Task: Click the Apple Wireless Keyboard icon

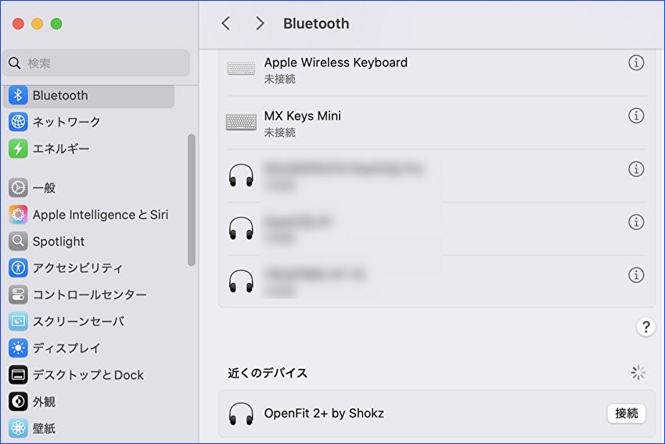Action: click(241, 69)
